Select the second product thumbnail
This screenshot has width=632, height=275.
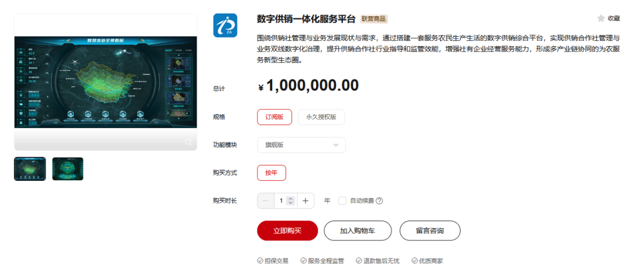[x=68, y=169]
